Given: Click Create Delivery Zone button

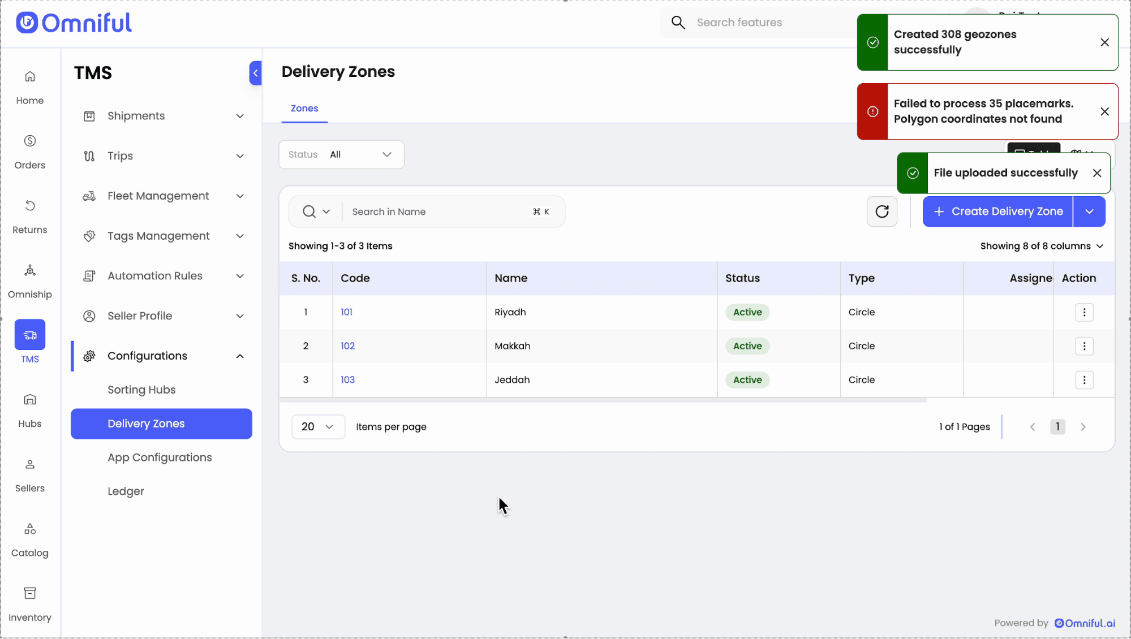Looking at the screenshot, I should pyautogui.click(x=997, y=211).
